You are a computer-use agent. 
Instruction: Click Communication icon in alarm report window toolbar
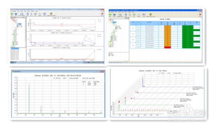coord(120,15)
